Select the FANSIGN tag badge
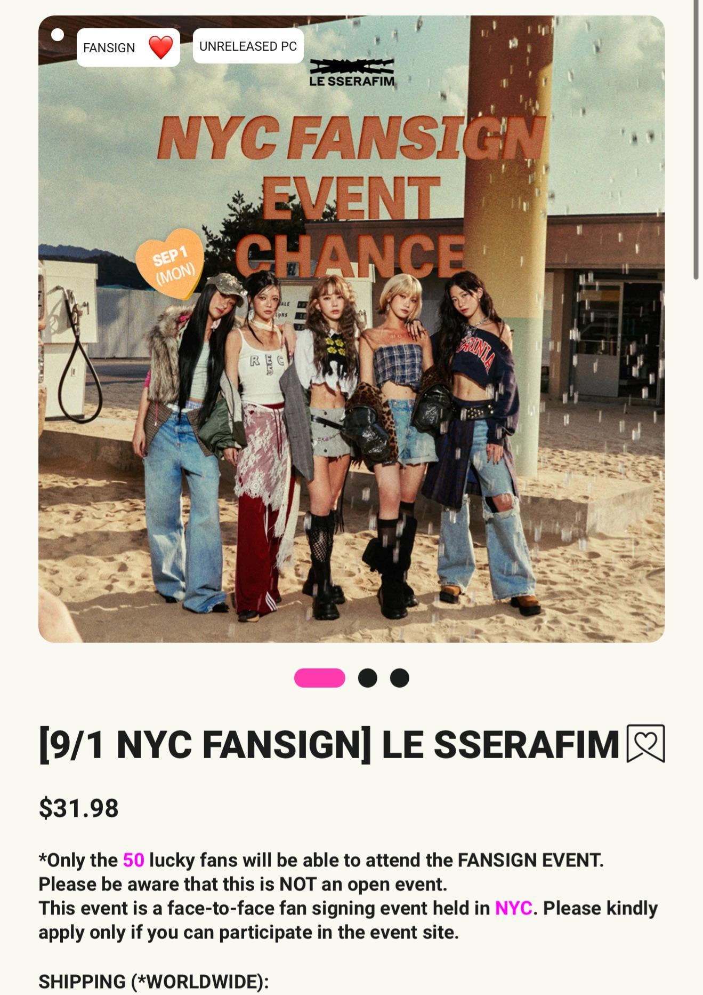This screenshot has width=703, height=995. coord(128,47)
